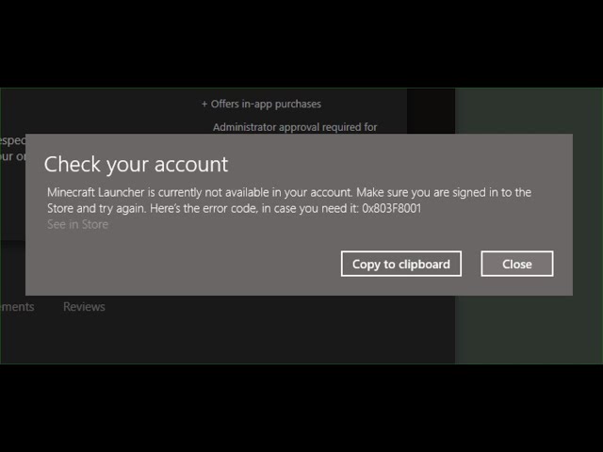The image size is (603, 452).
Task: Click the Offers in-app purchases text
Action: [x=262, y=104]
